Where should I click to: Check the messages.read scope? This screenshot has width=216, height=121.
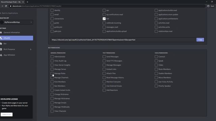pyautogui.click(x=104, y=27)
